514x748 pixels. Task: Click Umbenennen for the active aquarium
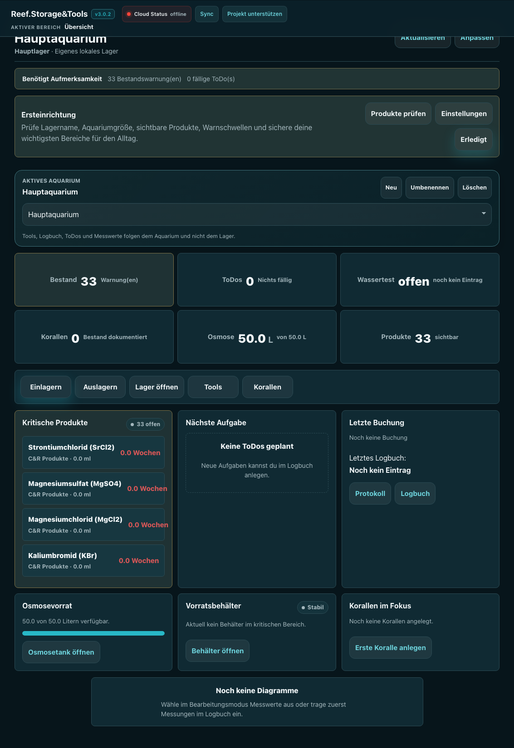(x=430, y=188)
